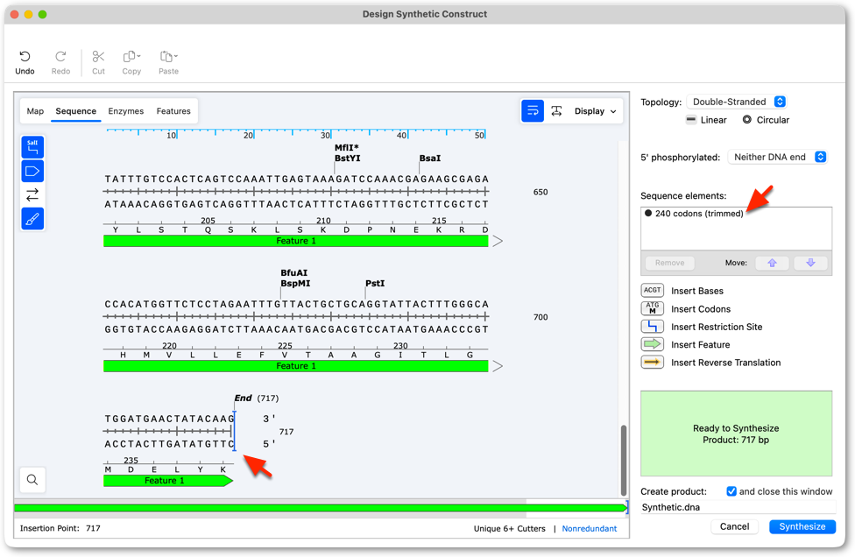Click Feature 1 bar at row 650

click(x=295, y=241)
